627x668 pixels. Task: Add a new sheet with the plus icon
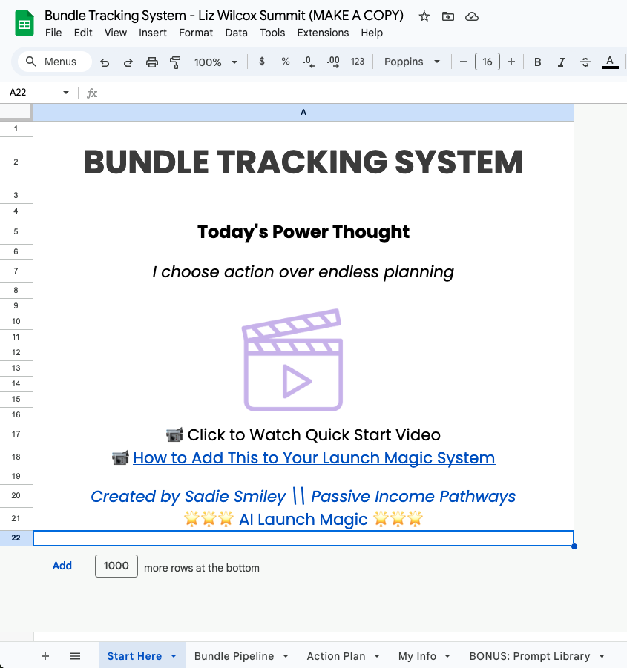45,655
